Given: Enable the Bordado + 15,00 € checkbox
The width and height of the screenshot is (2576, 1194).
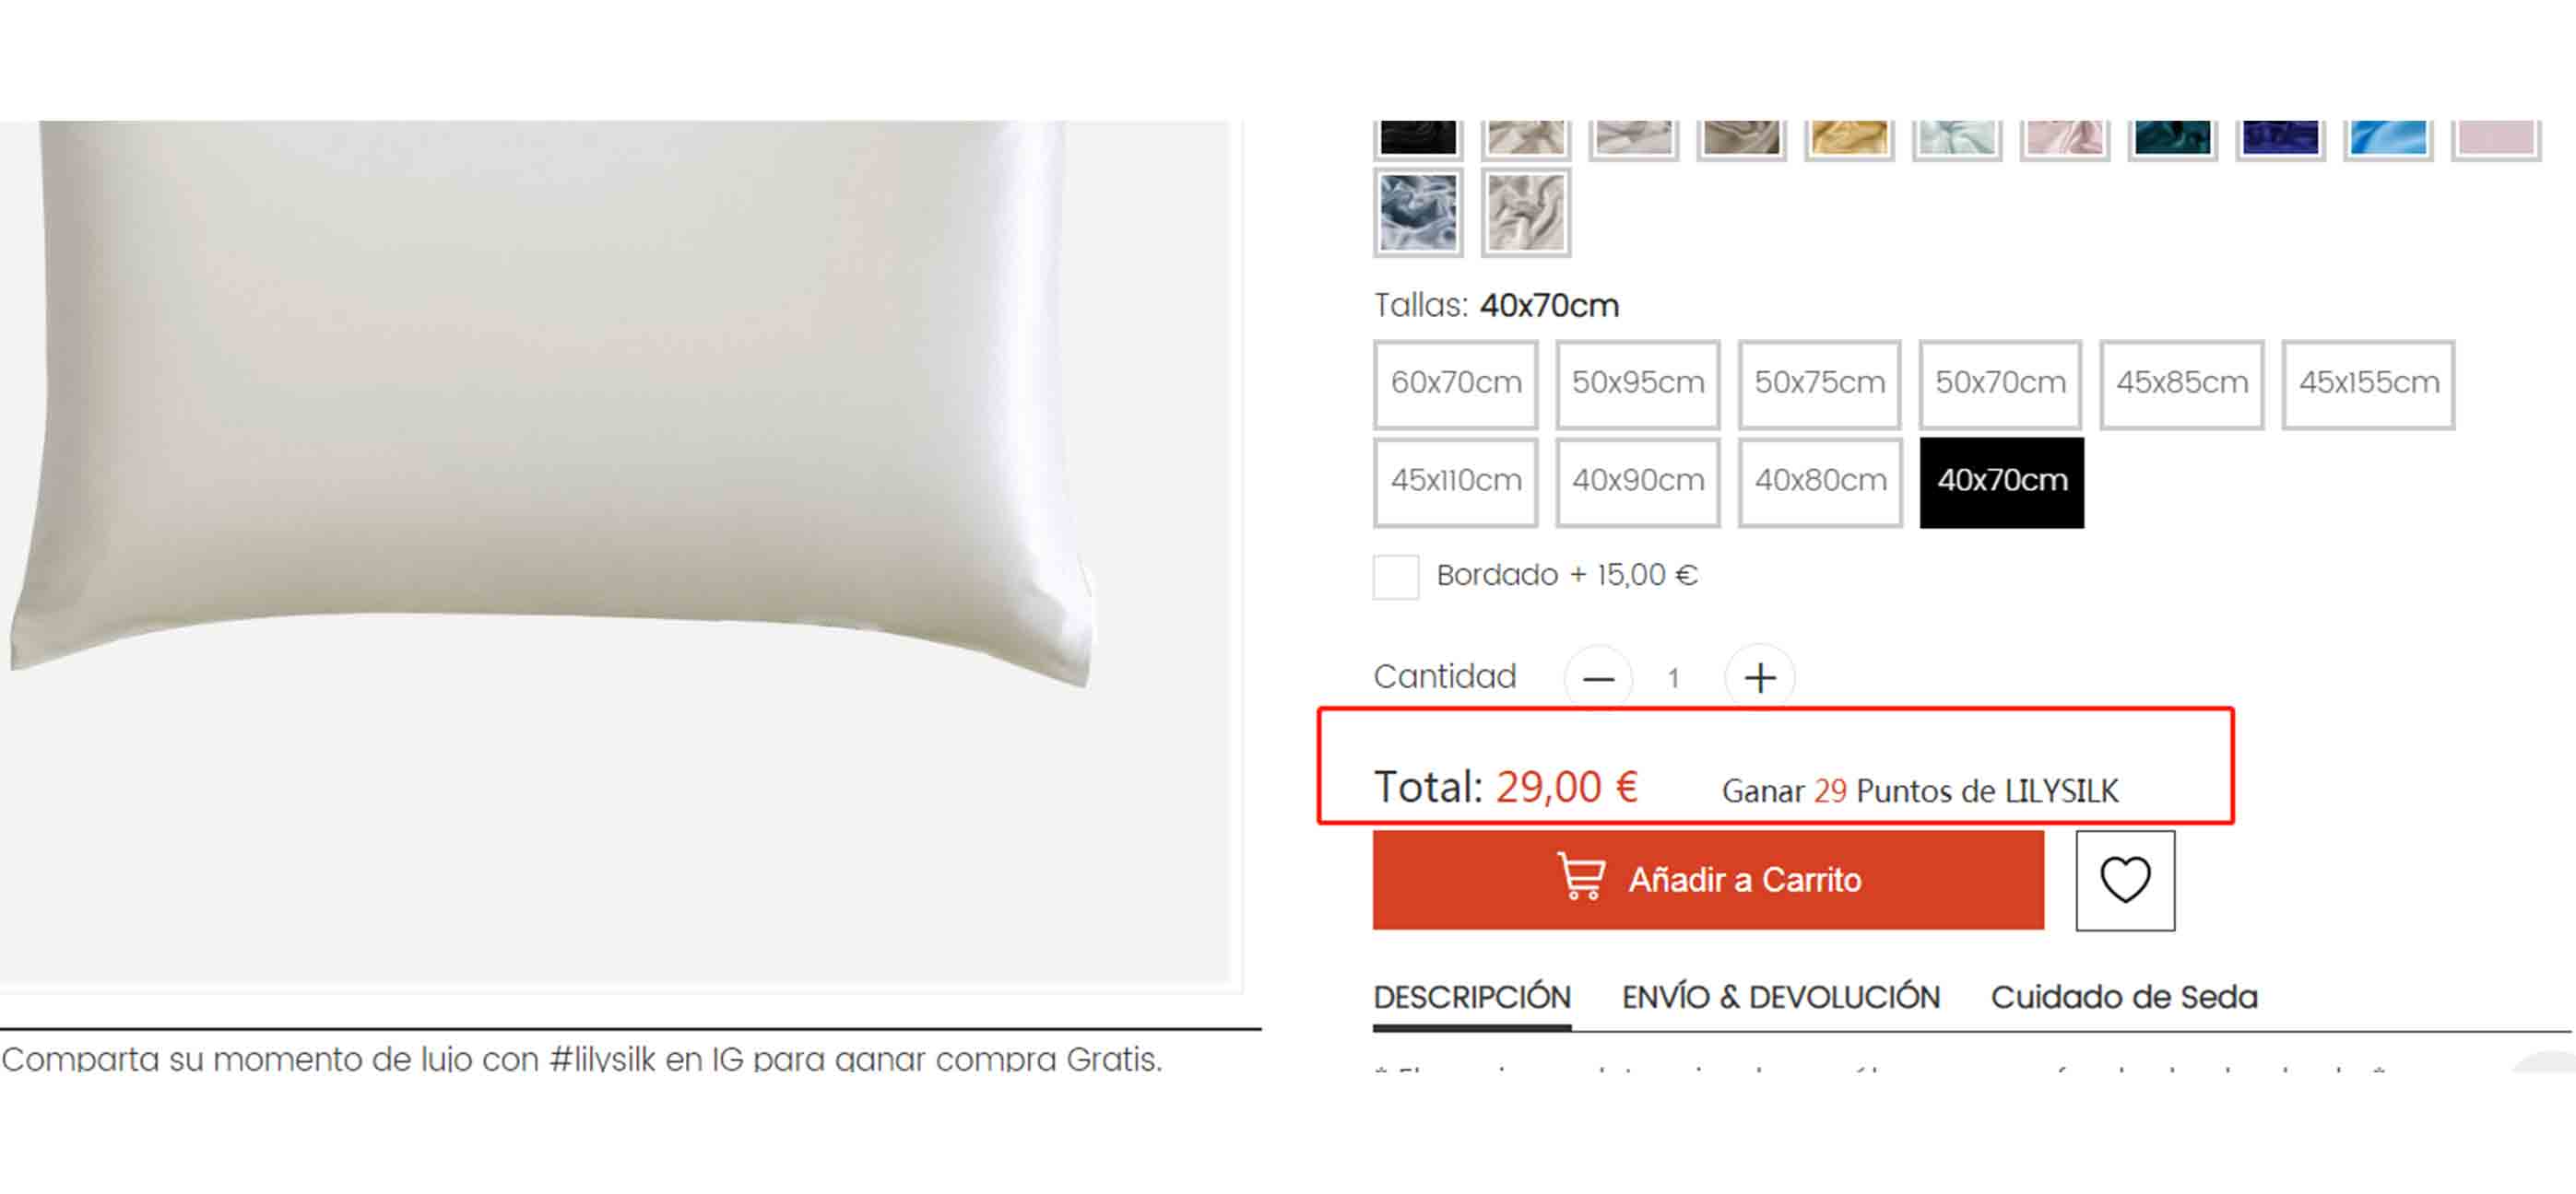Looking at the screenshot, I should pos(1395,577).
